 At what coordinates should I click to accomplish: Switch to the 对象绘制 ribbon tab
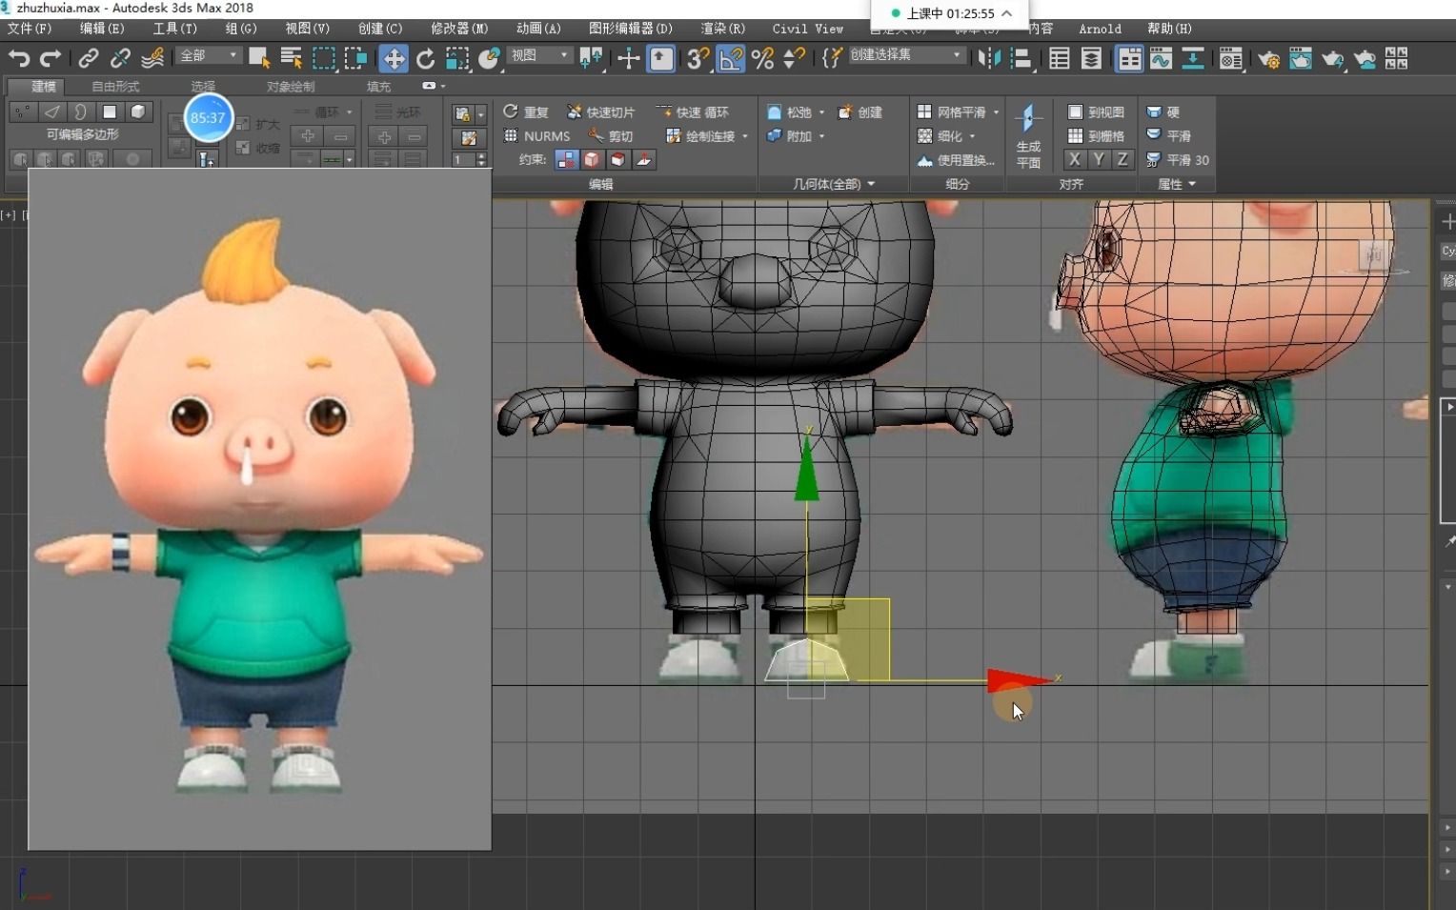[291, 87]
